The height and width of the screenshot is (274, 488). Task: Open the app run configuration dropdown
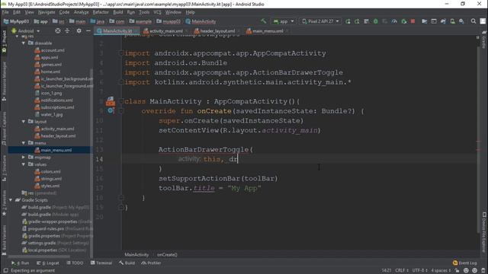tap(283, 21)
